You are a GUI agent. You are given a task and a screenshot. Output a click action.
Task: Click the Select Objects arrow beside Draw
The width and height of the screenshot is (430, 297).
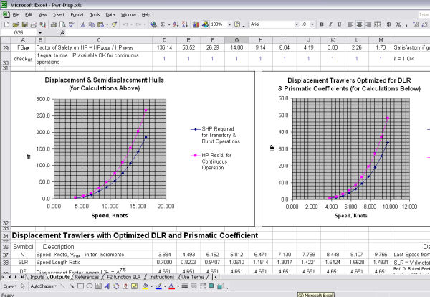(x=24, y=285)
